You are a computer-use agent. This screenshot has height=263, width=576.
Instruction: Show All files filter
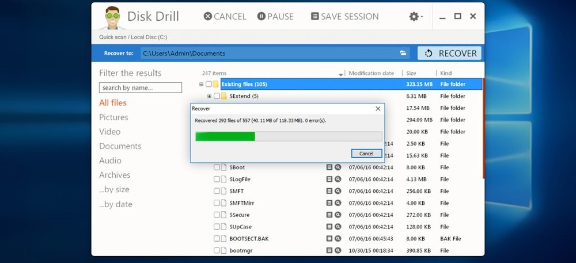(113, 102)
